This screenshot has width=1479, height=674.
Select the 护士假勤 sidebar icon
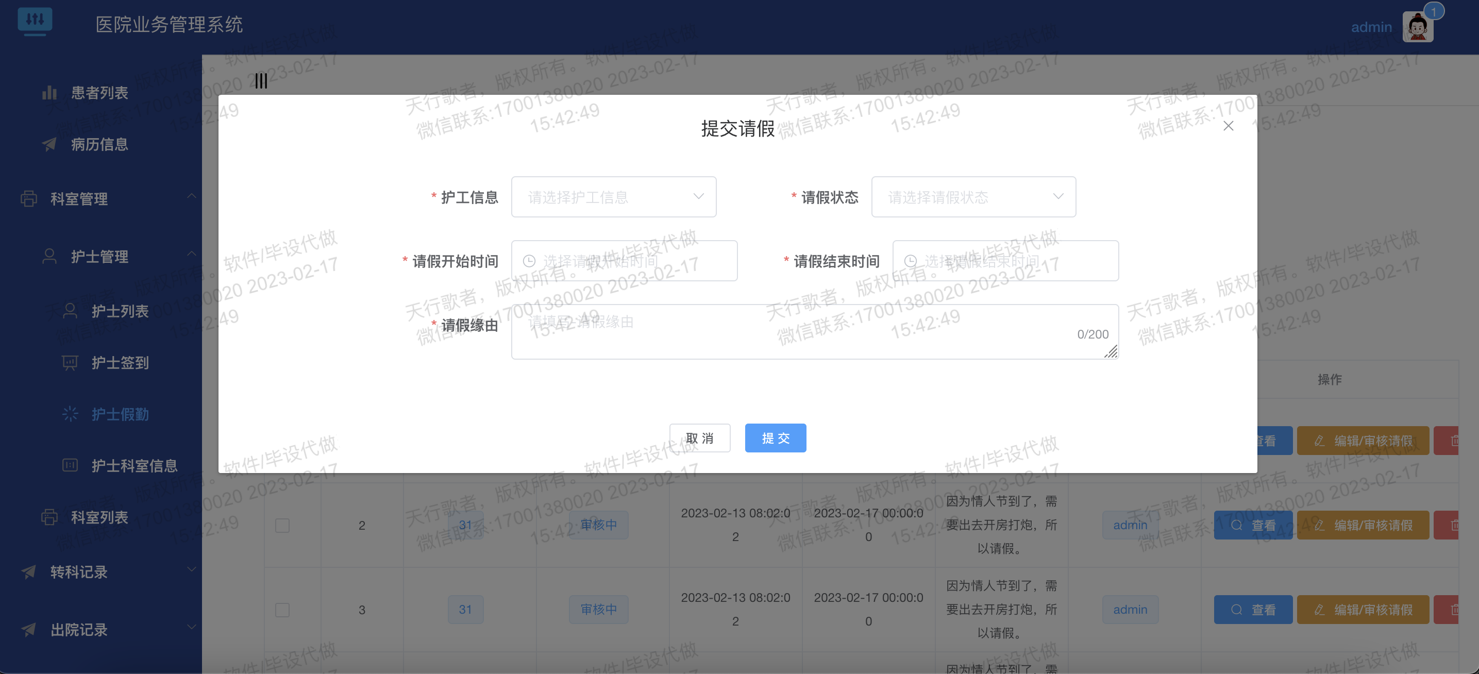(x=70, y=414)
